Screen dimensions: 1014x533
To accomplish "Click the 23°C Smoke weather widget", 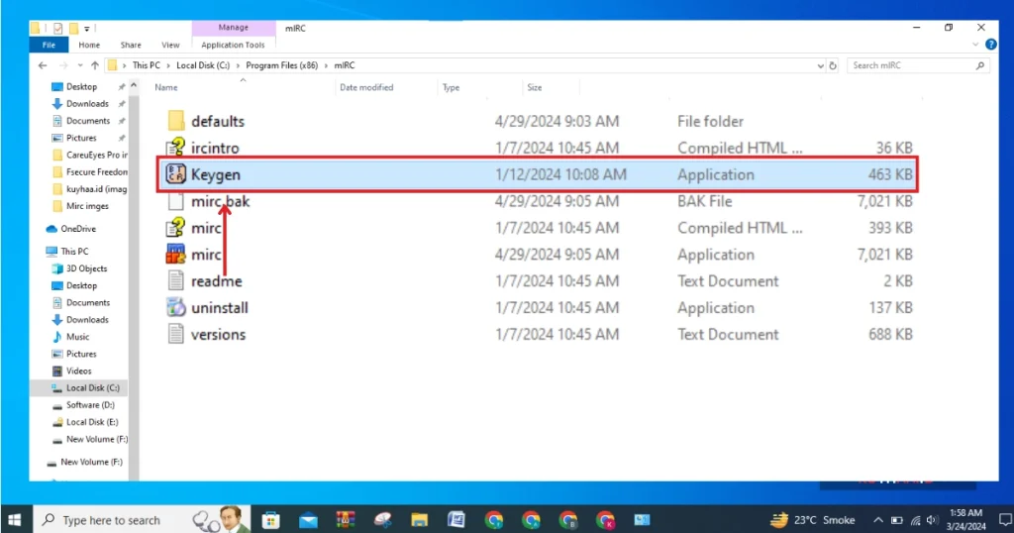I will pos(812,520).
